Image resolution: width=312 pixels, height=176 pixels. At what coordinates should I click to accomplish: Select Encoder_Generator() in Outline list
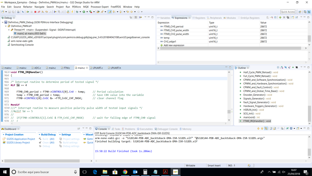pyautogui.click(x=257, y=95)
